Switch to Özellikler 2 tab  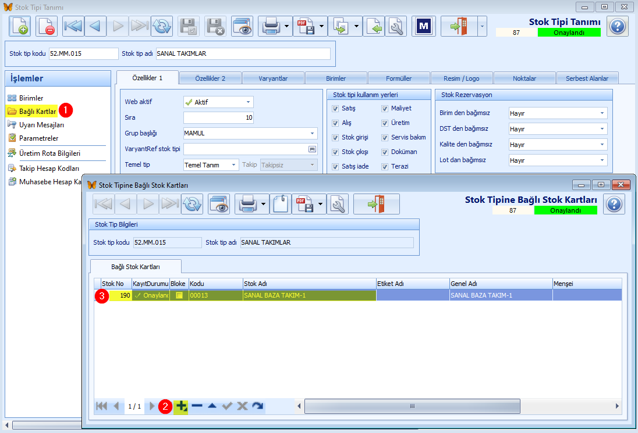click(210, 78)
